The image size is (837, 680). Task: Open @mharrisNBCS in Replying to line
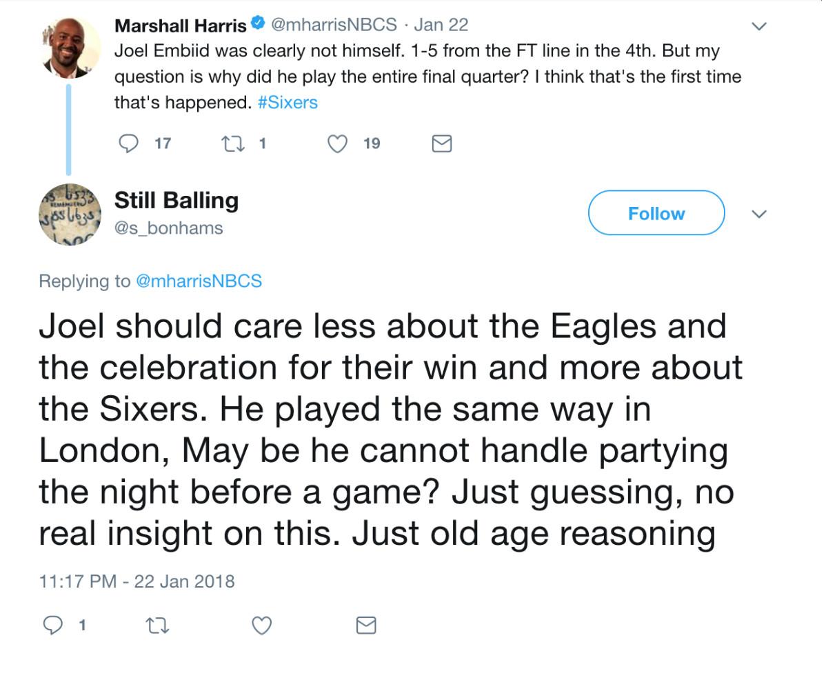click(x=199, y=281)
